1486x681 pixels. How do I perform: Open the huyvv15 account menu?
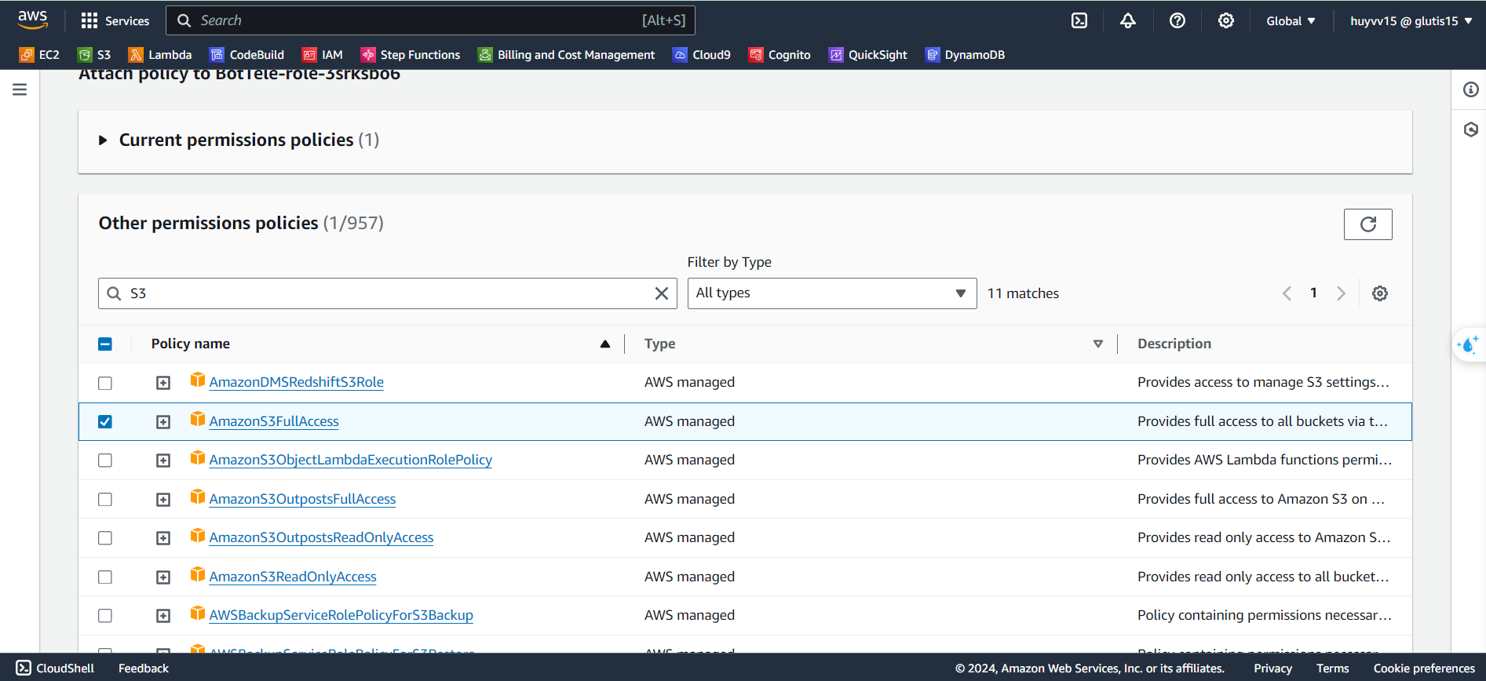pos(1411,21)
